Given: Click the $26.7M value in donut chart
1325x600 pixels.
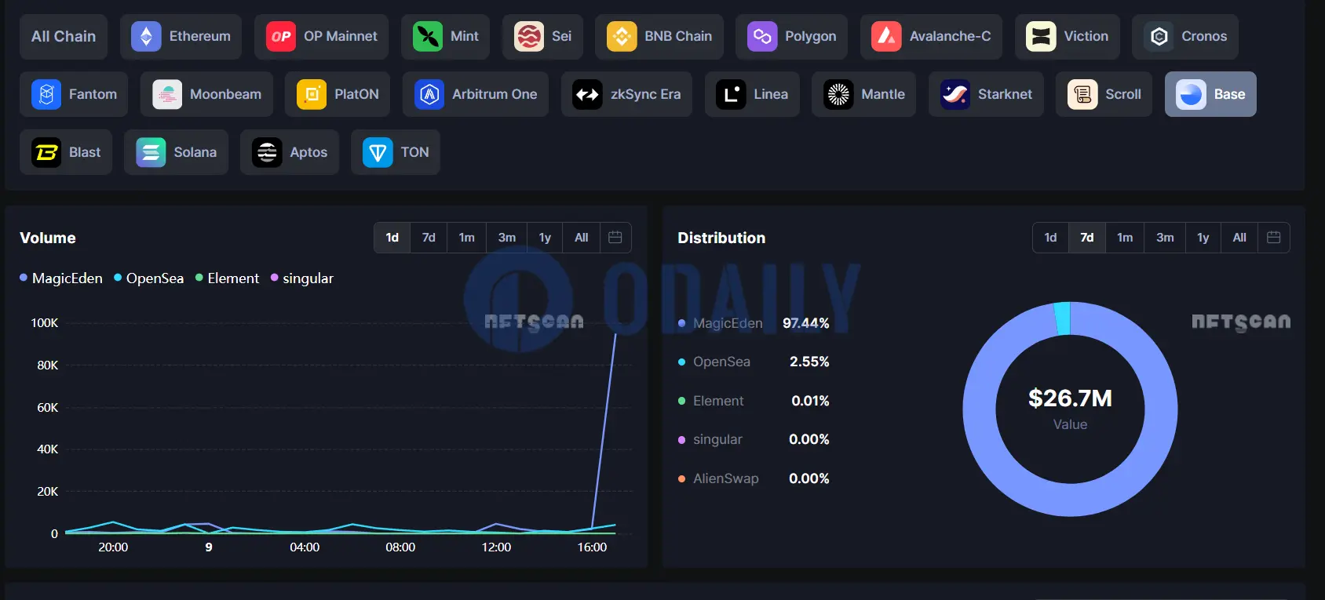Looking at the screenshot, I should point(1071,398).
